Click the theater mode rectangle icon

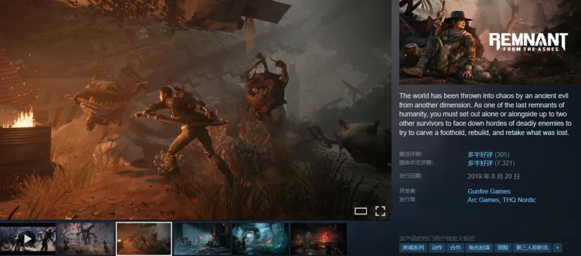coord(360,211)
